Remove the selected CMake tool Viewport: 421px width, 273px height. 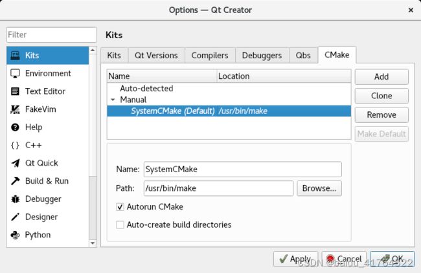tap(381, 115)
